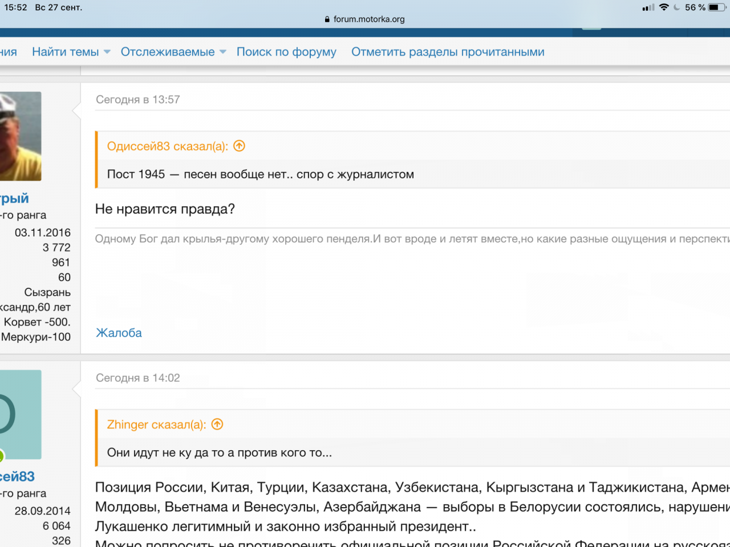Click the Жалоба report link
The image size is (730, 547).
[119, 333]
